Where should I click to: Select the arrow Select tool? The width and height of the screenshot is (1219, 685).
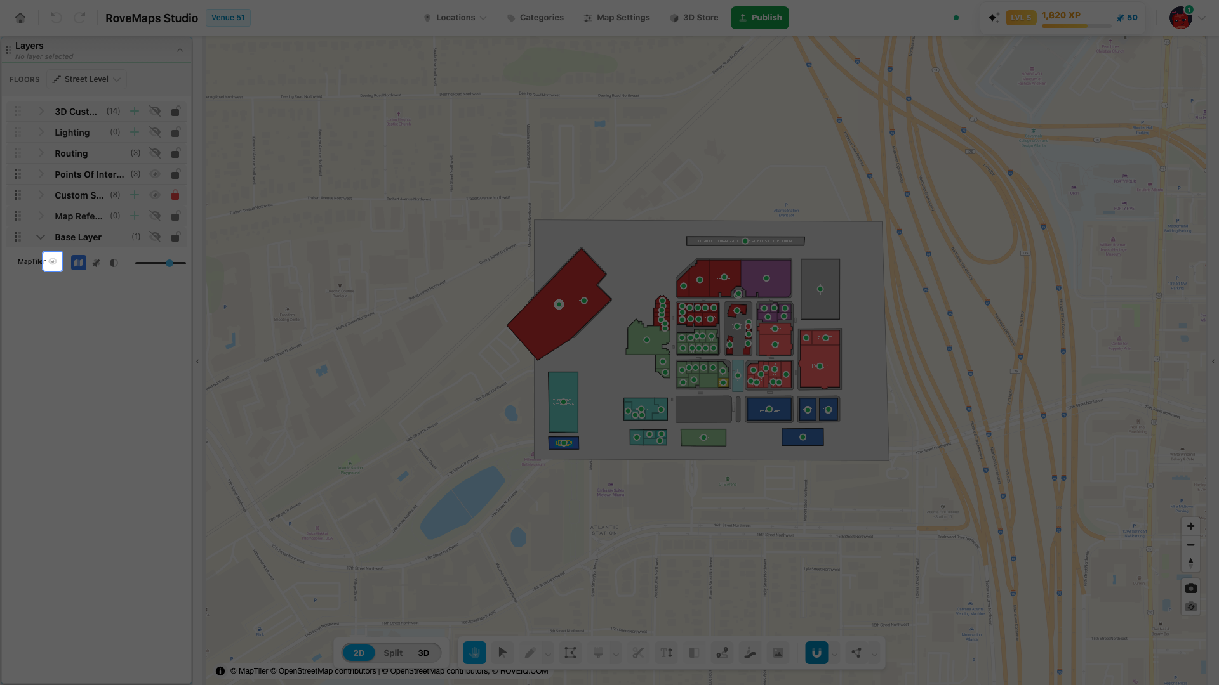coord(502,653)
